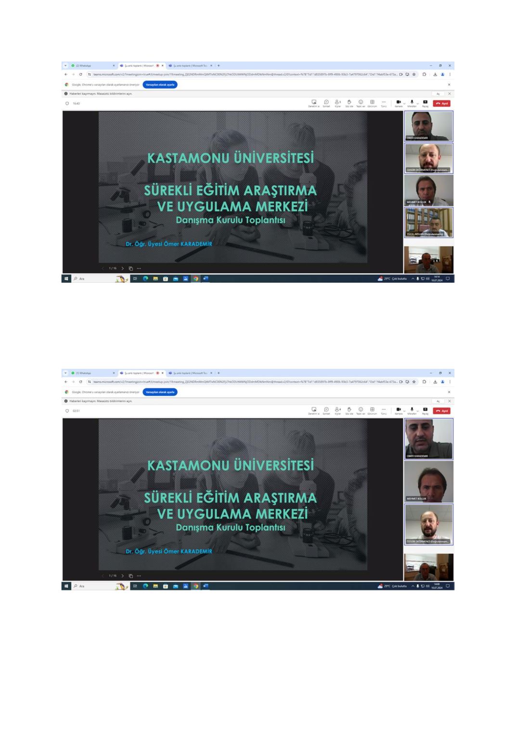Image resolution: width=516 pixels, height=730 pixels.
Task: Open a new browser tab in the top screenshot
Action: (219, 65)
